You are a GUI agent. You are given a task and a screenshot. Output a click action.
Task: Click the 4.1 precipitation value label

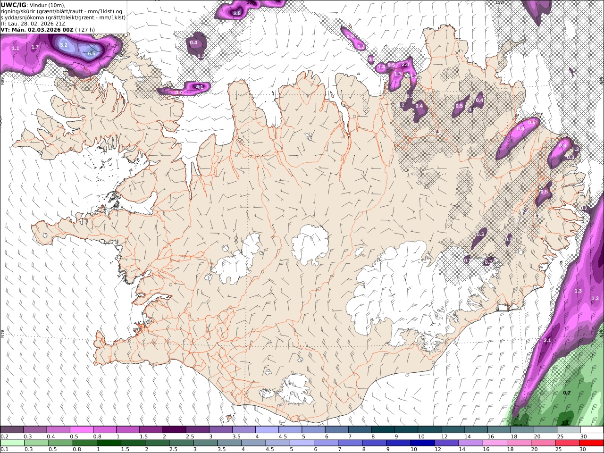pos(200,87)
